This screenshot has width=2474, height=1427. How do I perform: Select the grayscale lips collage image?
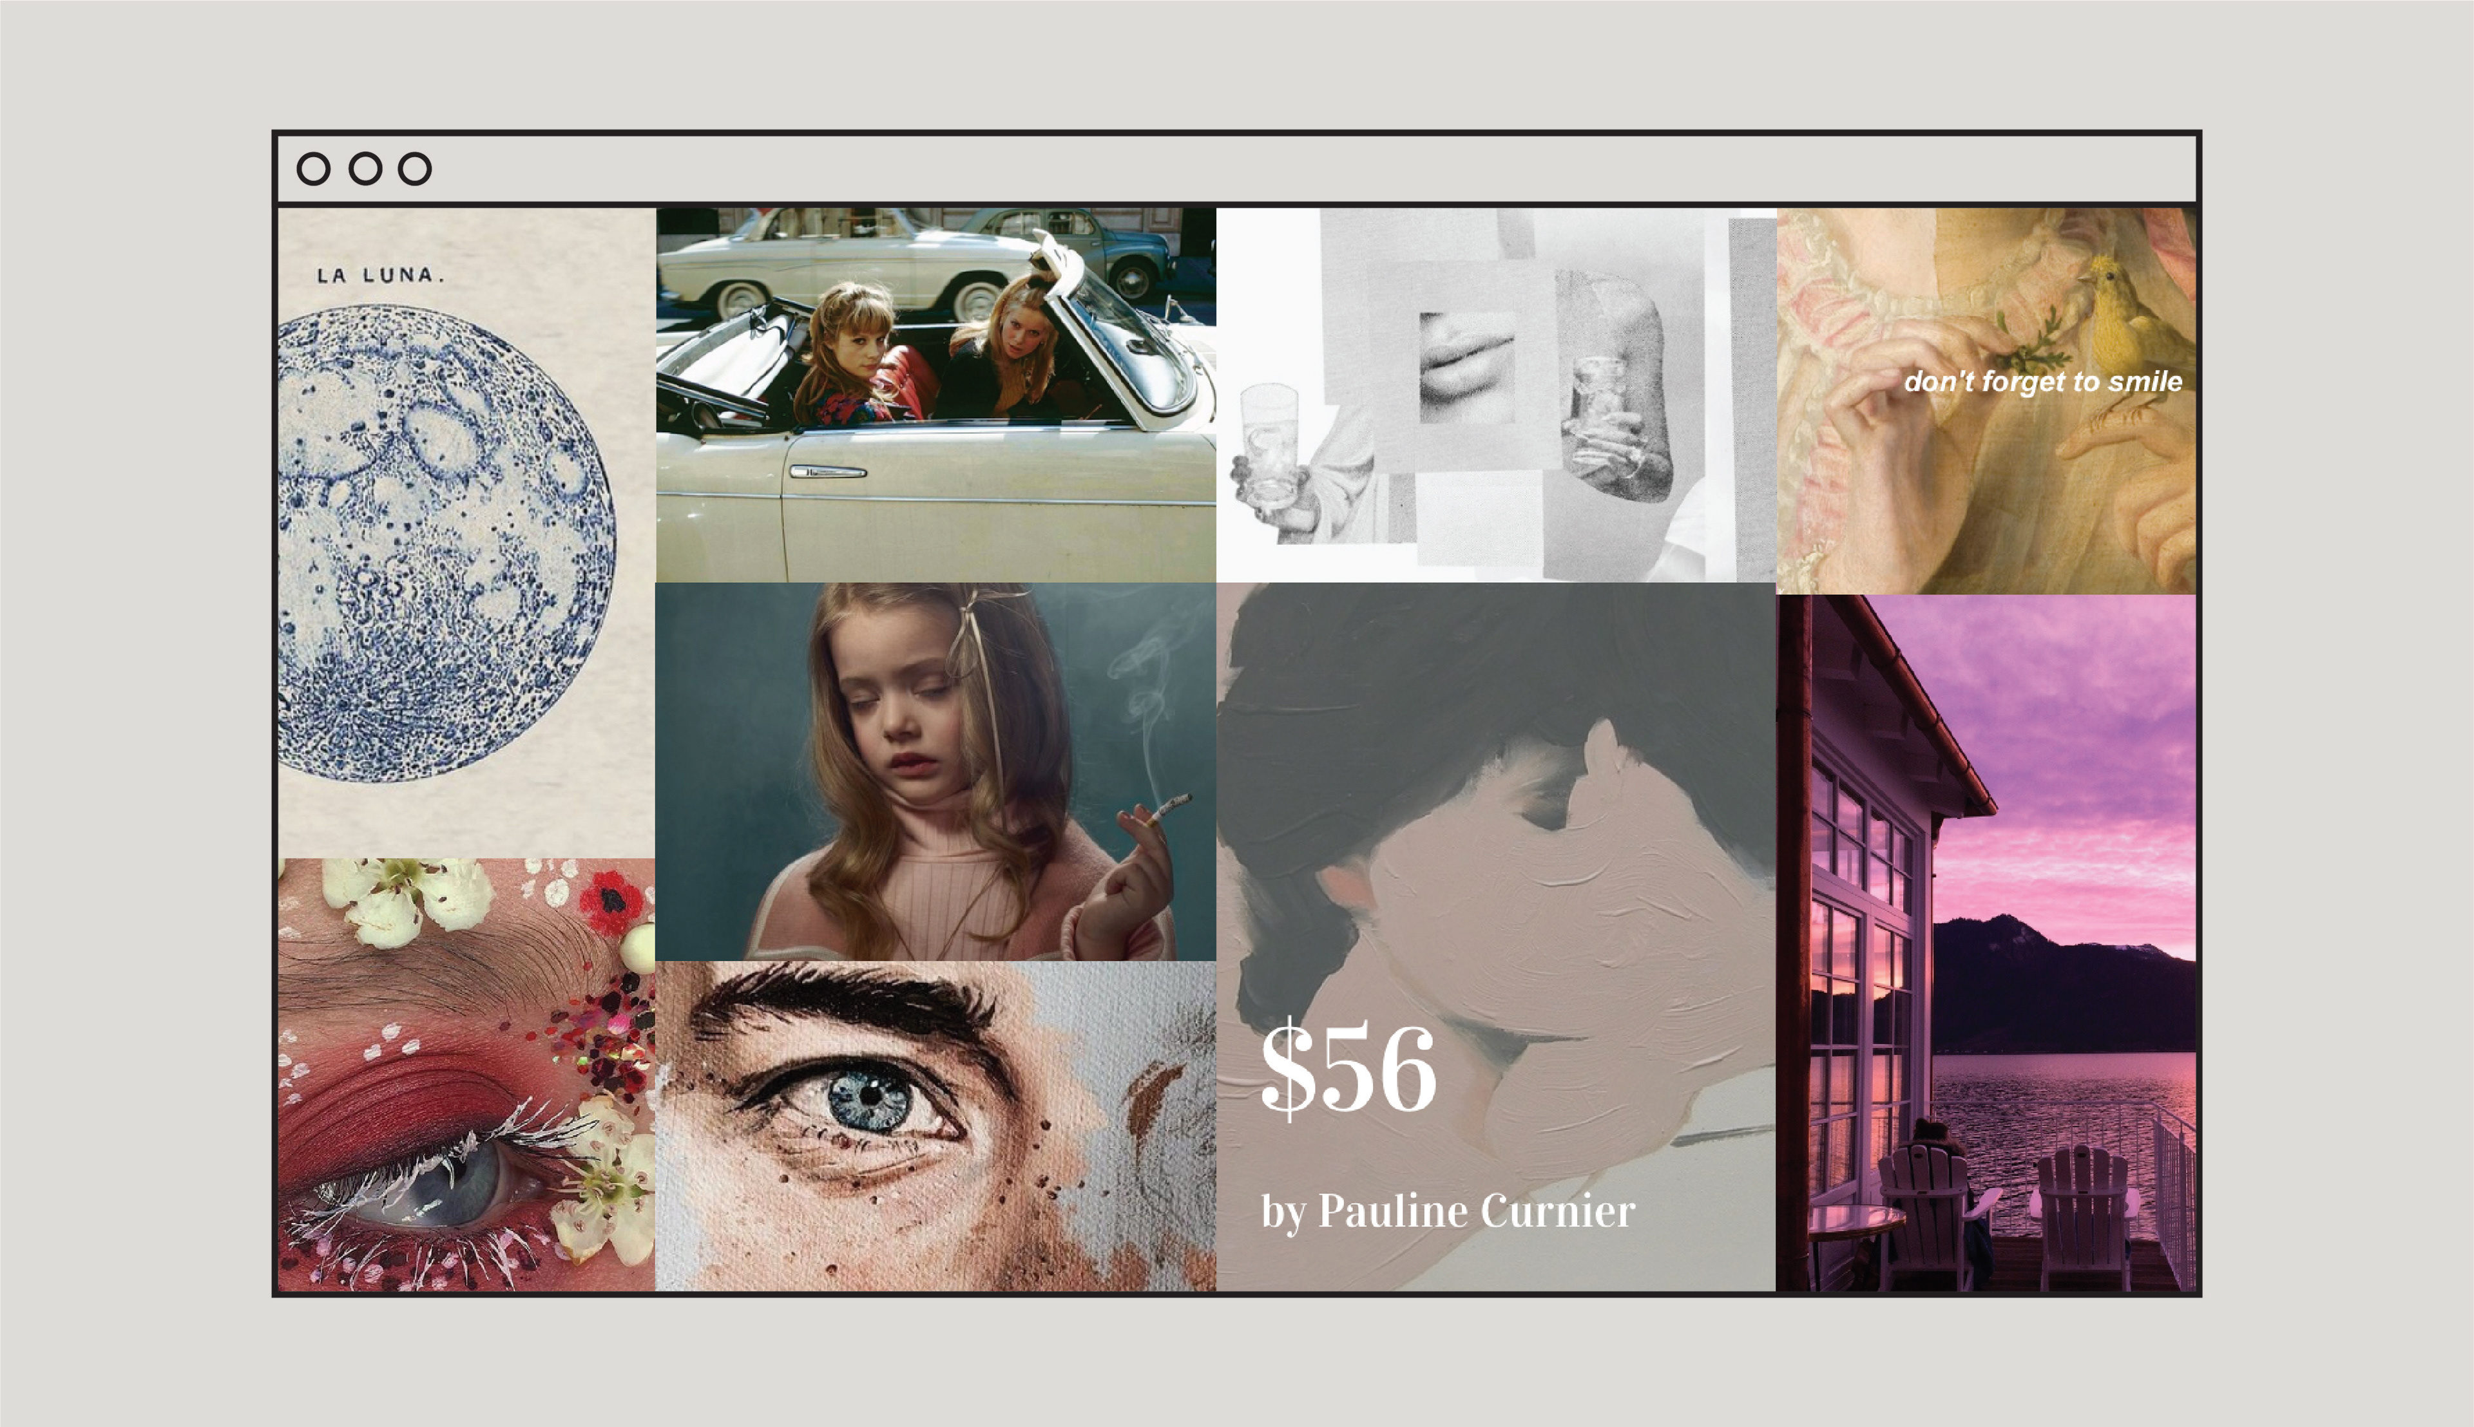coord(1497,395)
